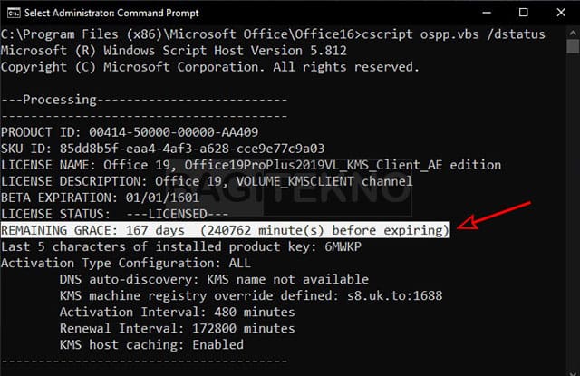Viewport: 580px width, 376px height.
Task: Click the vertical scrollbar thumb
Action: (573, 46)
